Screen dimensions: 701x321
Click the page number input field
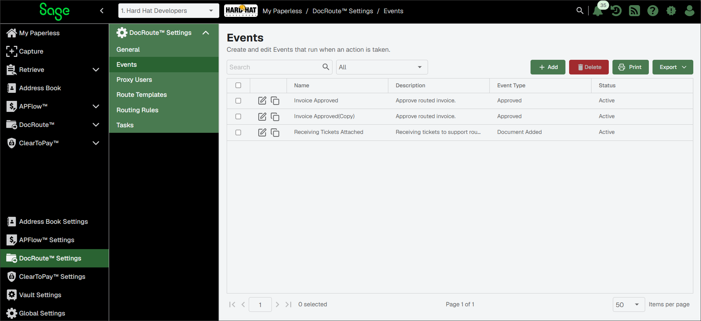[260, 304]
